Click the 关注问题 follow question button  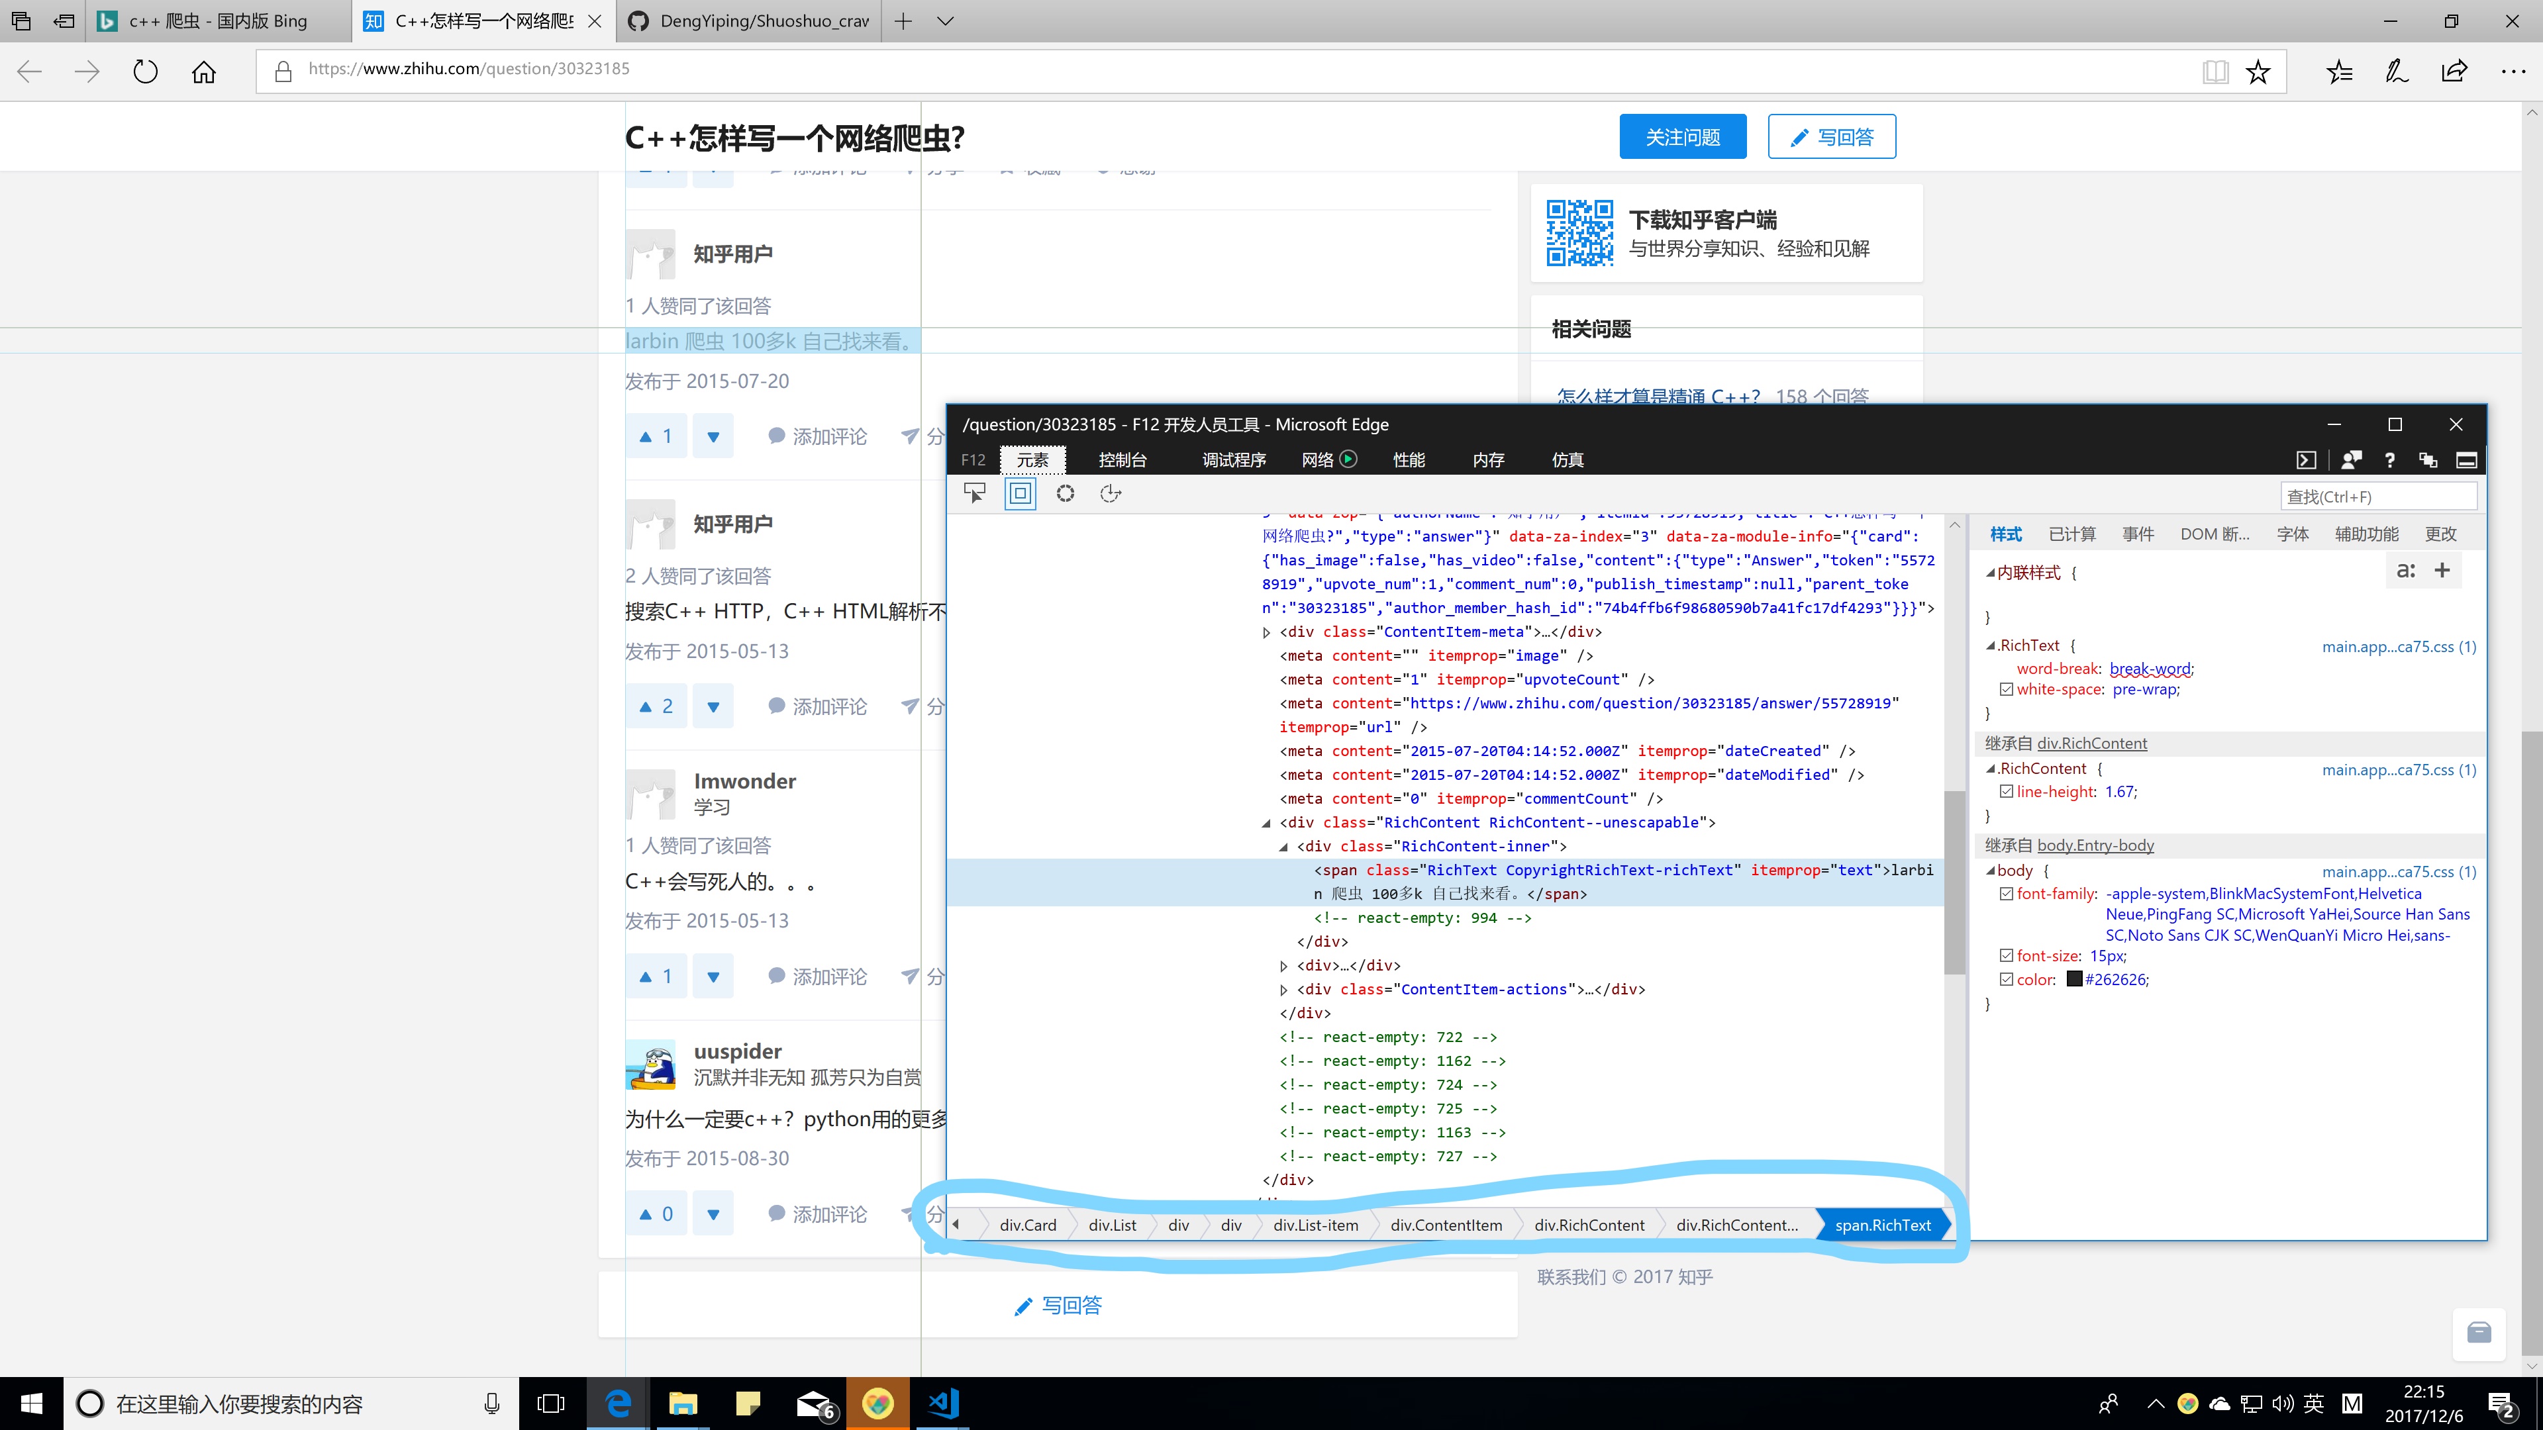(1682, 136)
